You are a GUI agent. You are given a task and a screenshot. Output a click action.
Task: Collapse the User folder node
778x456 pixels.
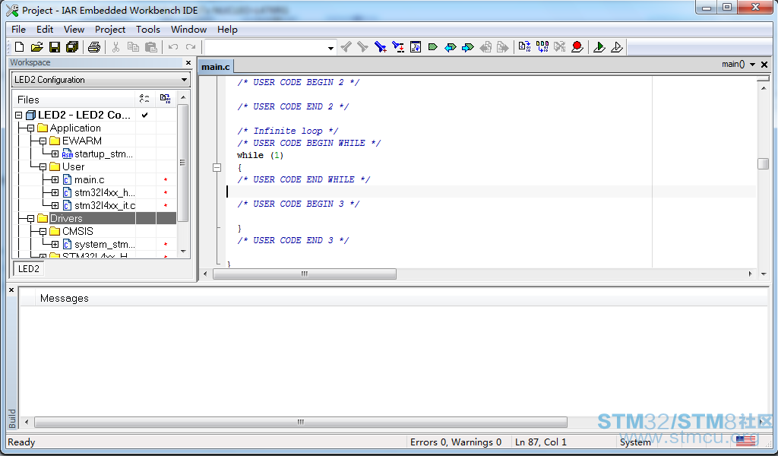(x=43, y=166)
